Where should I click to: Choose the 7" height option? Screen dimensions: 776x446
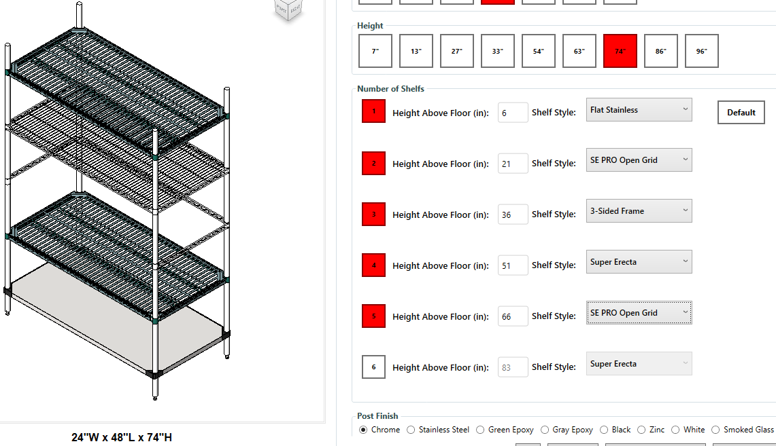(x=375, y=50)
